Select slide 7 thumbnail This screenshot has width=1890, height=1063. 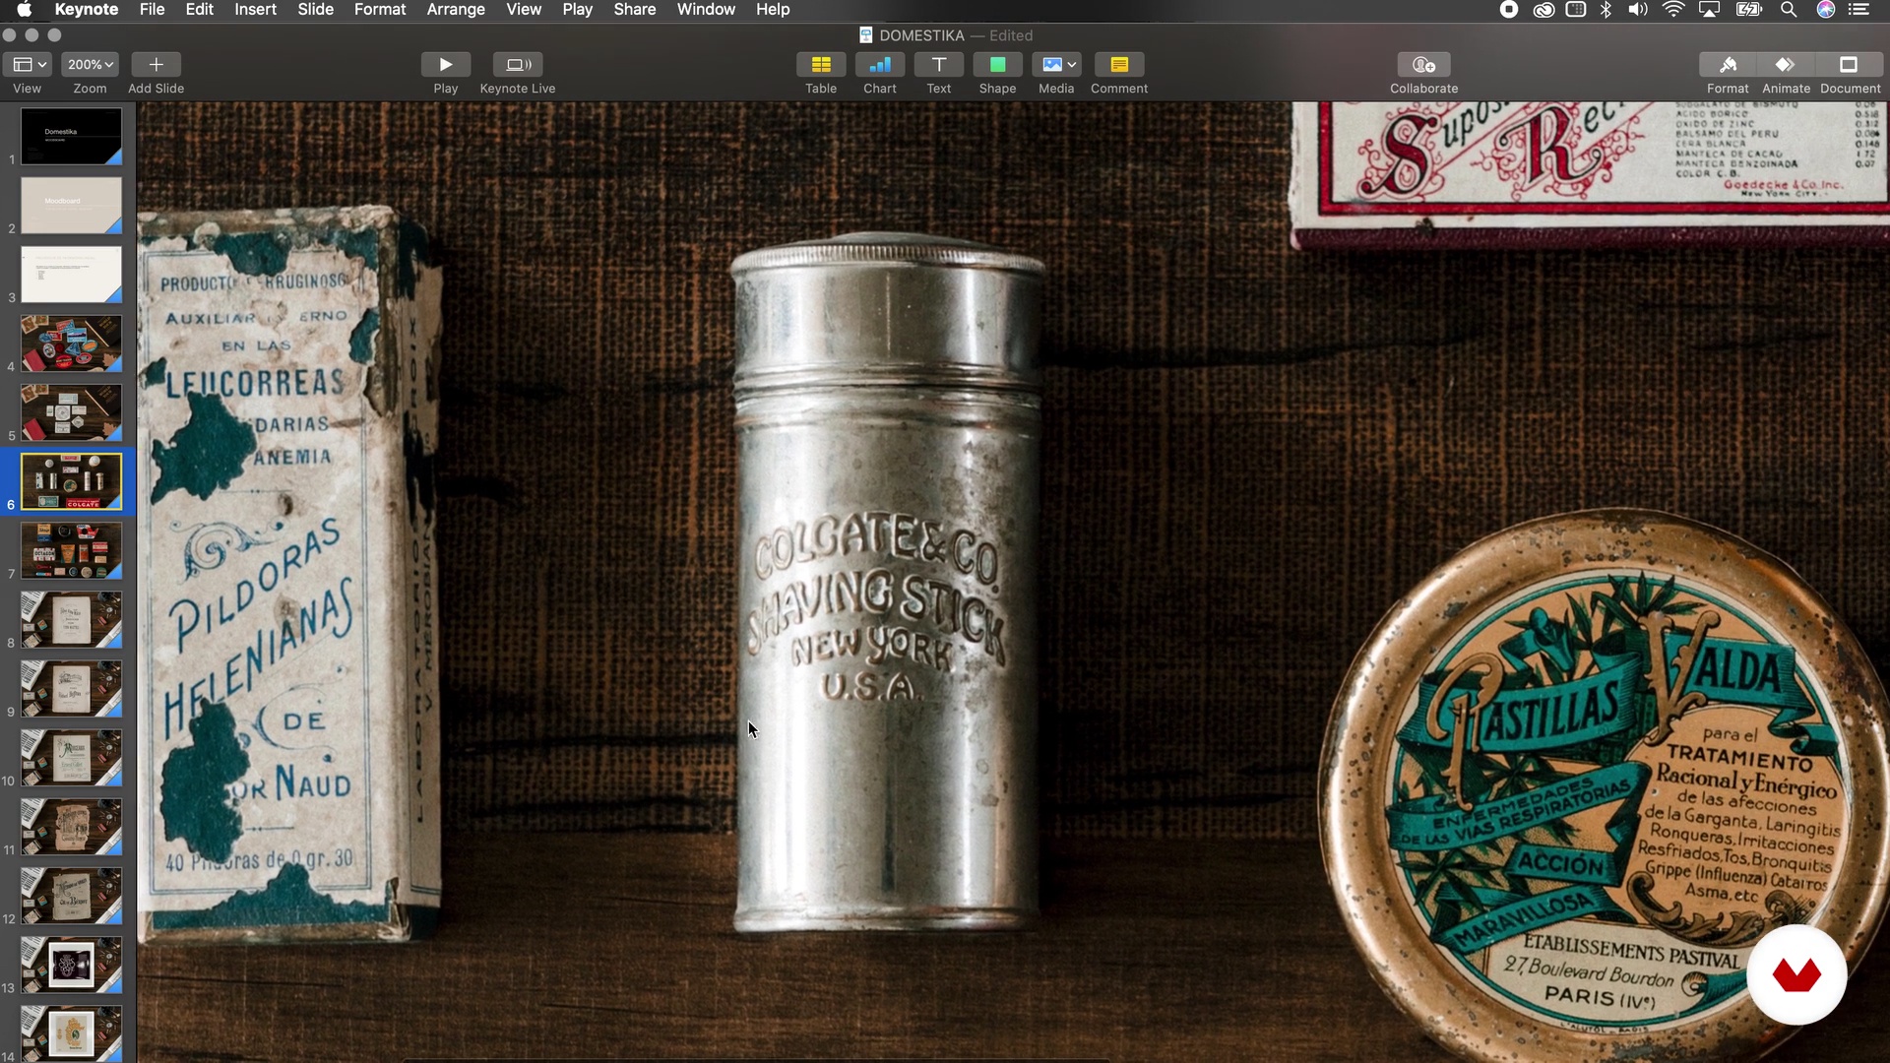pos(72,550)
